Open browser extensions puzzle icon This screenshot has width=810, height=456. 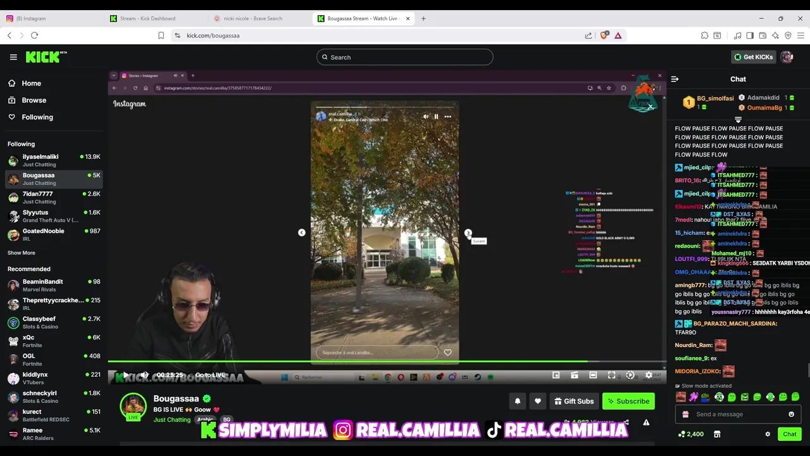(x=704, y=35)
